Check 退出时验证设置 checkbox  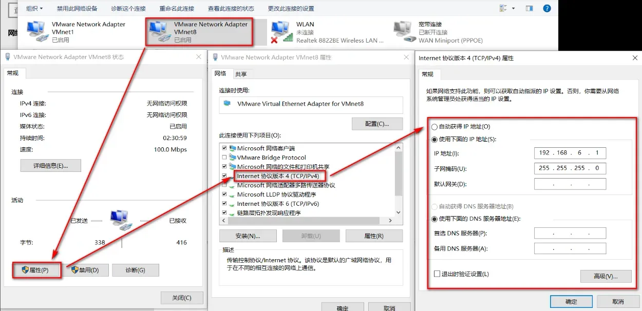[437, 274]
